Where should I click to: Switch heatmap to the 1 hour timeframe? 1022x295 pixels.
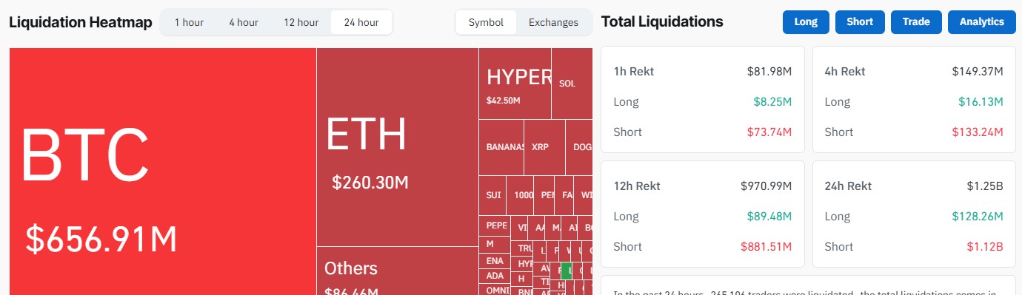tap(189, 22)
